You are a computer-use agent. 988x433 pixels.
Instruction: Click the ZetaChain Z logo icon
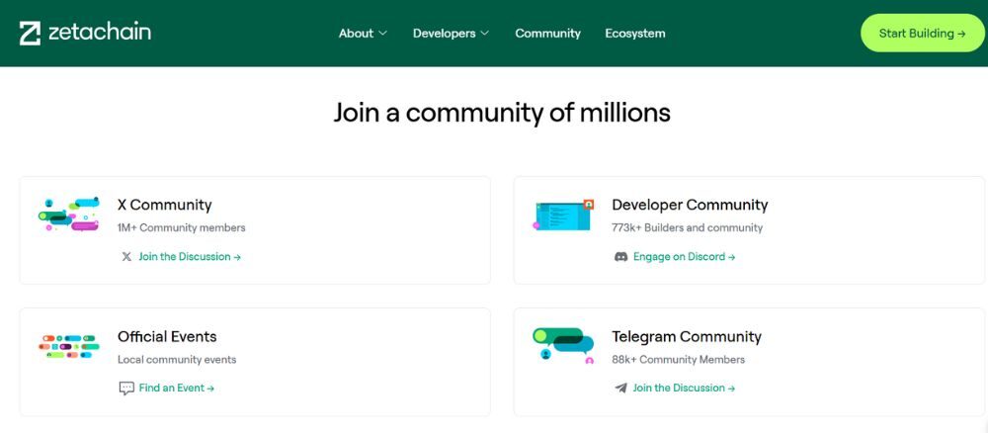pos(30,34)
